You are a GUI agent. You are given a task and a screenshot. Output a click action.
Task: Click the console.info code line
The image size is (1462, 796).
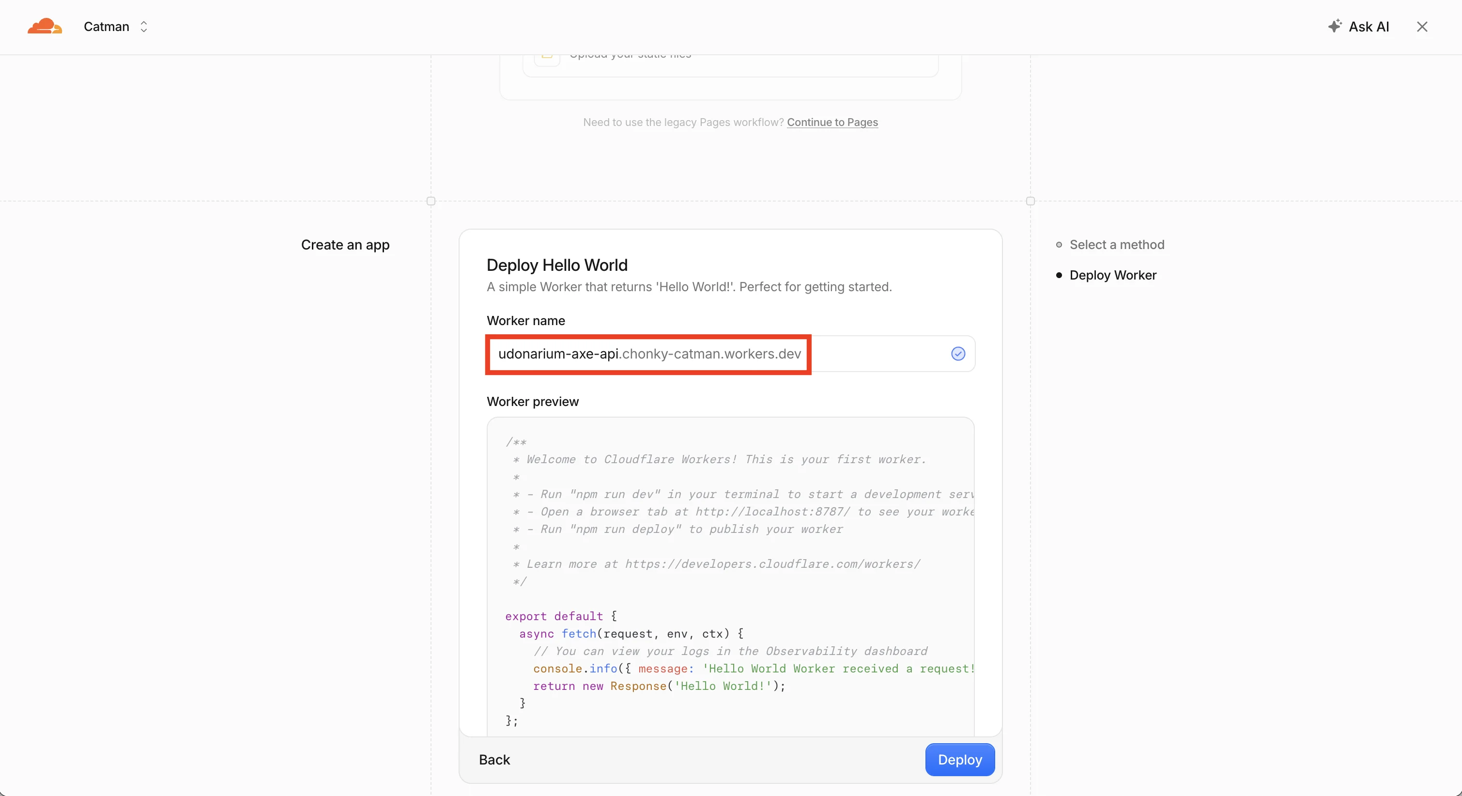753,668
